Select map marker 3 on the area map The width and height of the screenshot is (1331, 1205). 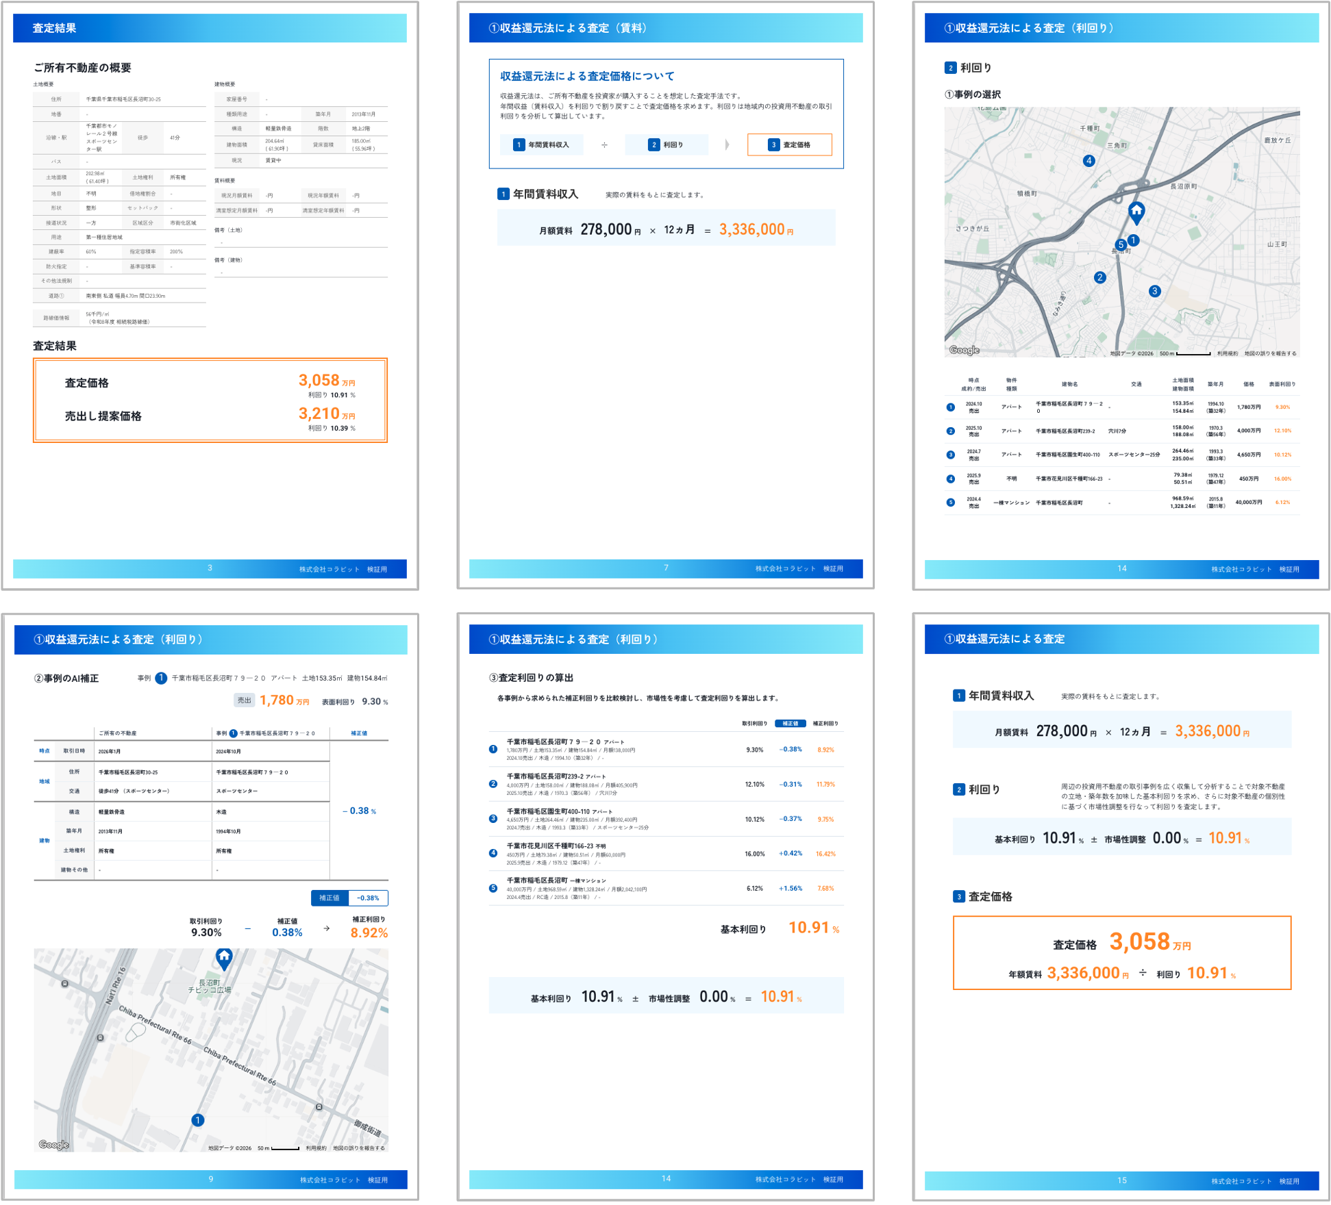pyautogui.click(x=1154, y=291)
